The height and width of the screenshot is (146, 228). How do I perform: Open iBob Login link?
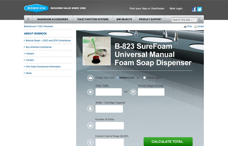[176, 9]
